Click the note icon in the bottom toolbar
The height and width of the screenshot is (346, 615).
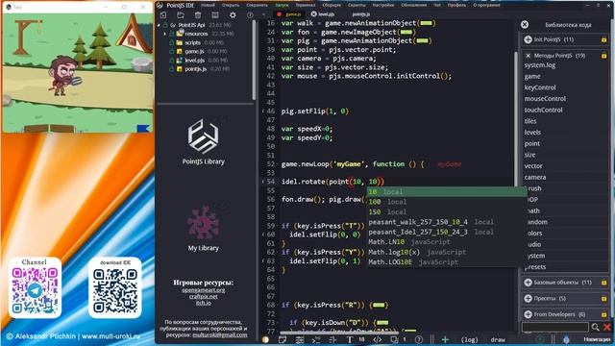[282, 339]
